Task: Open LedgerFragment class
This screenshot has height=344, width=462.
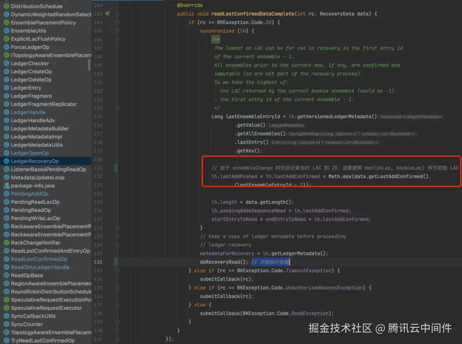Action: [31, 96]
